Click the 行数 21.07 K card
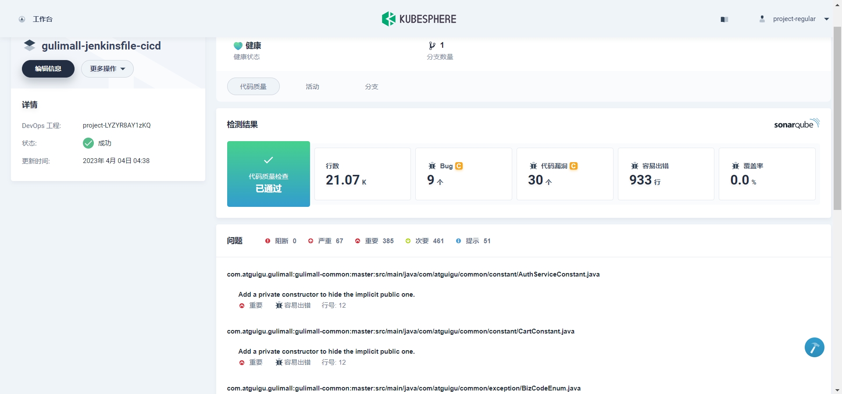Screen dimensions: 842x394 (x=363, y=174)
